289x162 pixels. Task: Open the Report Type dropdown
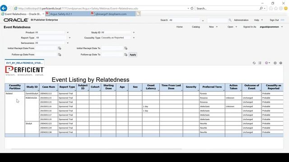click(x=70, y=38)
